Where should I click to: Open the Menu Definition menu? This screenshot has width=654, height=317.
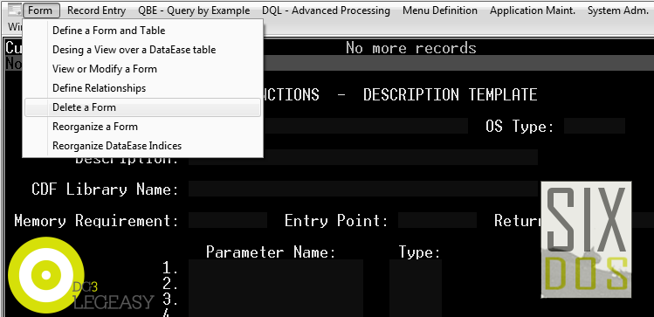click(x=440, y=10)
